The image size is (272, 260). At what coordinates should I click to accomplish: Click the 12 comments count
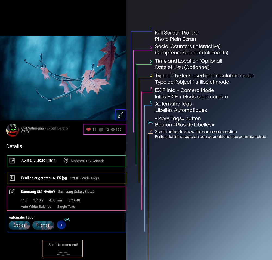pos(107,129)
